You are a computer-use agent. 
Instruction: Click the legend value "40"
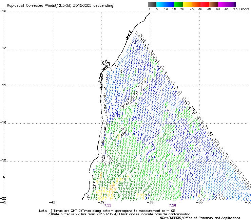pos(218,9)
